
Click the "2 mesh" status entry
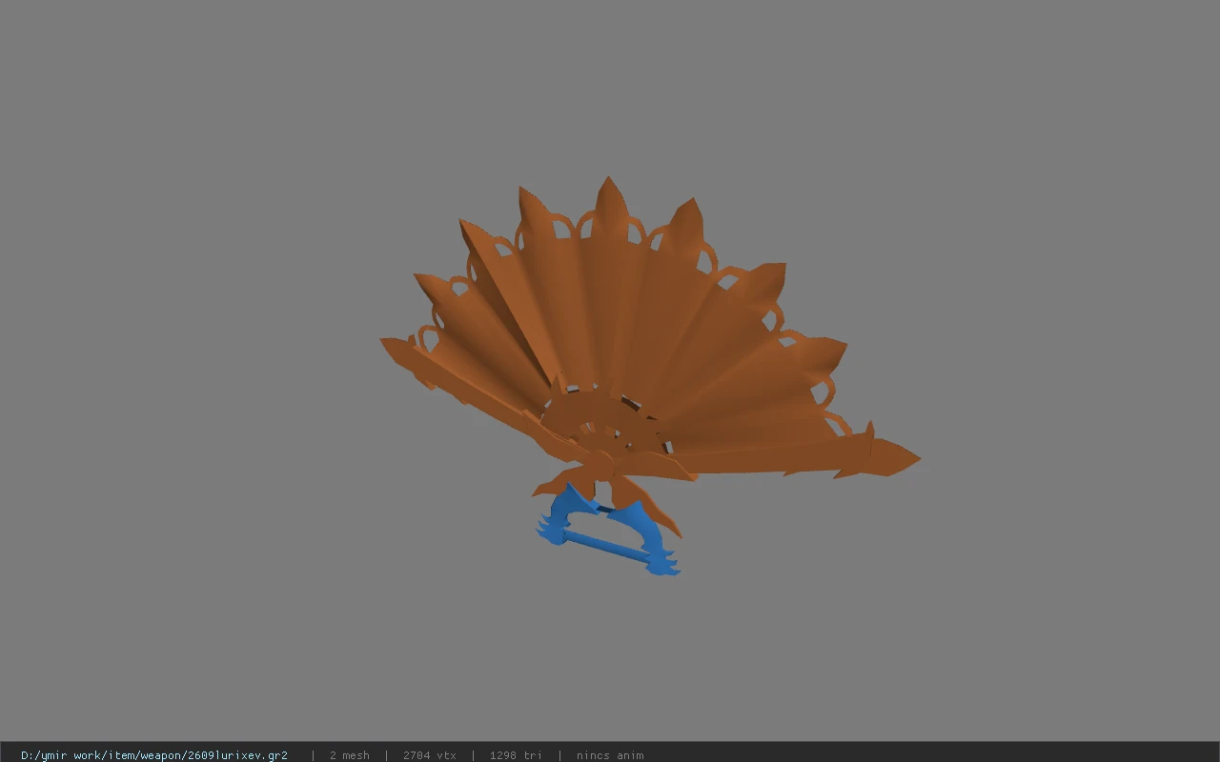click(x=350, y=755)
